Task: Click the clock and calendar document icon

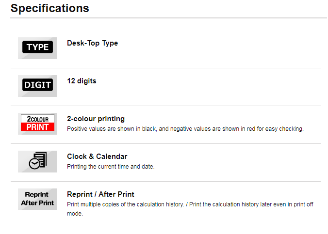Action: 38,160
